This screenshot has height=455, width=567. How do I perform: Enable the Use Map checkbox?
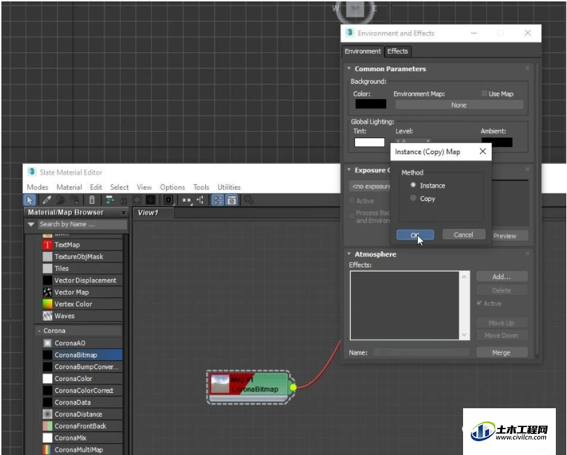tap(484, 94)
